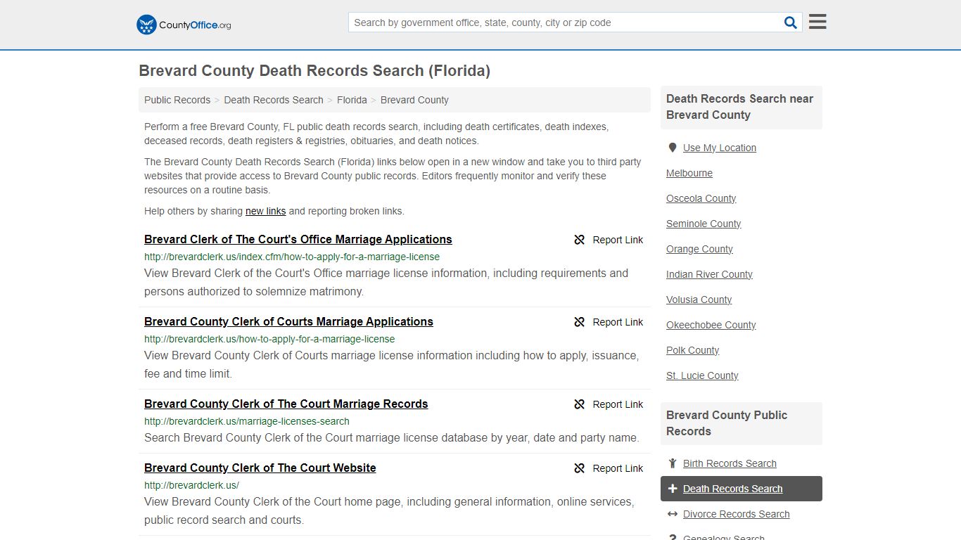
Task: Open brevardclerk.us index.cfm marriage license URL
Action: tap(292, 257)
